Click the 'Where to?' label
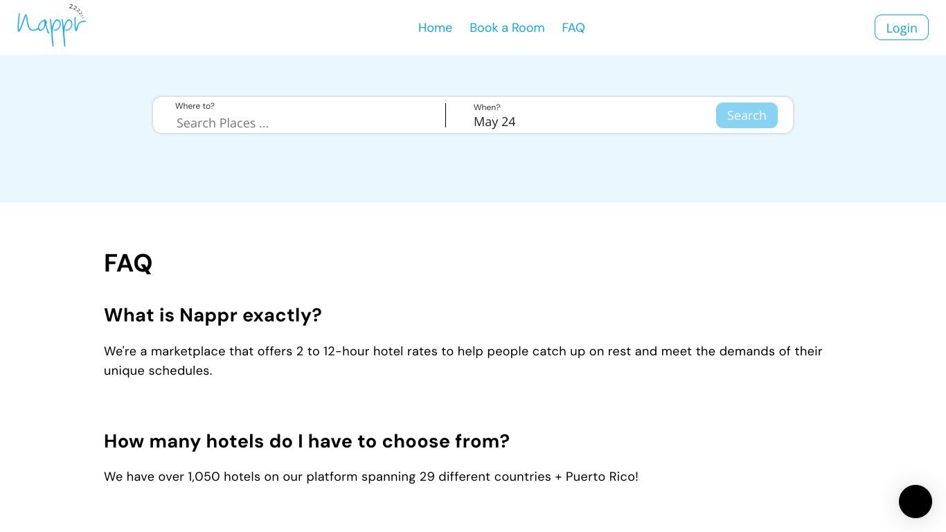Image resolution: width=946 pixels, height=532 pixels. click(x=195, y=106)
